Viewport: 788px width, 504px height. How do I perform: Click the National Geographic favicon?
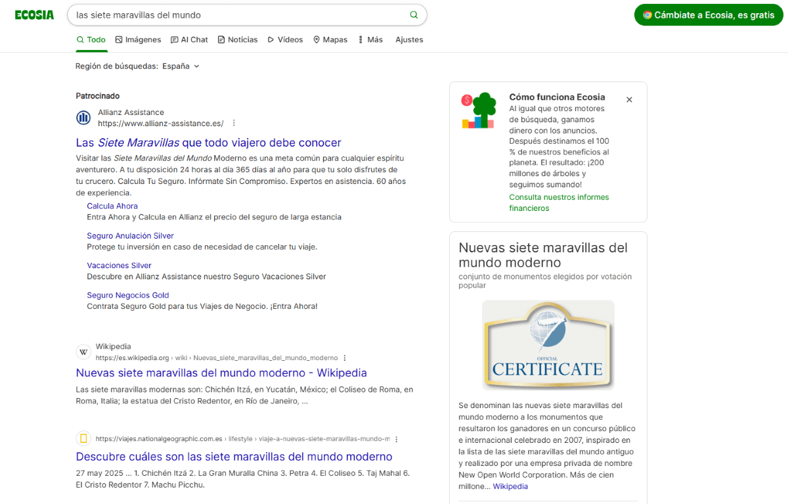83,438
